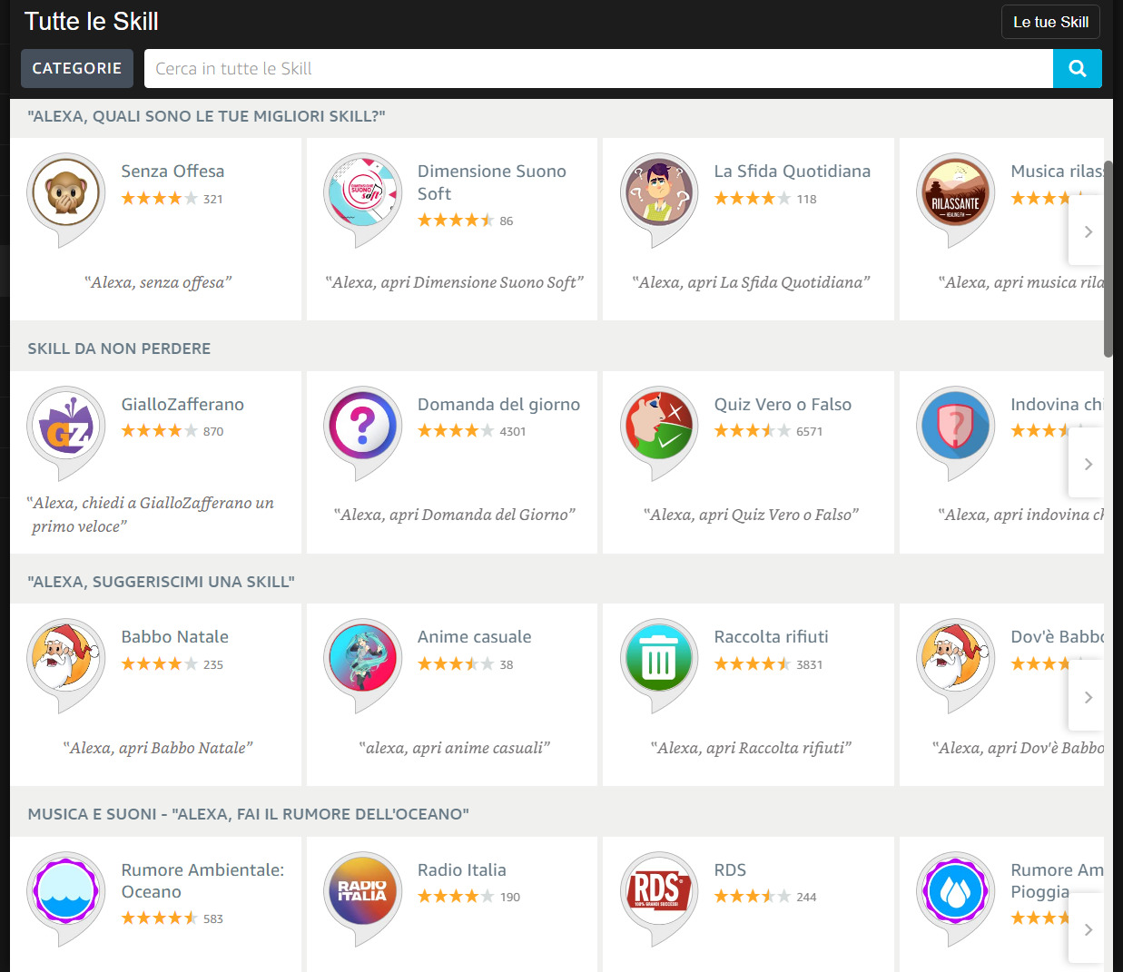Show next skills in Skill da non perdere row
Viewport: 1123px width, 972px height.
pos(1087,464)
